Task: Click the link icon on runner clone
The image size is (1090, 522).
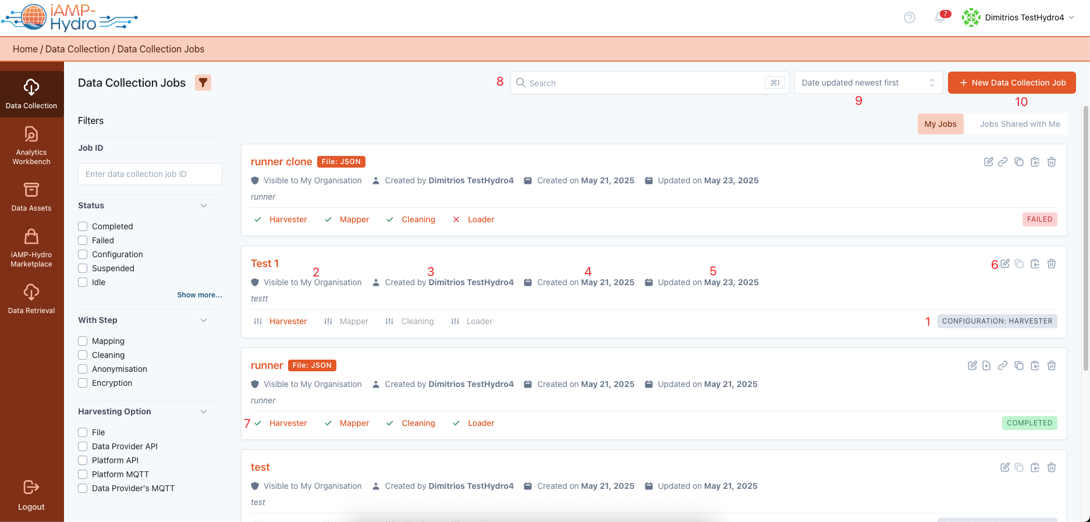Action: 1002,162
